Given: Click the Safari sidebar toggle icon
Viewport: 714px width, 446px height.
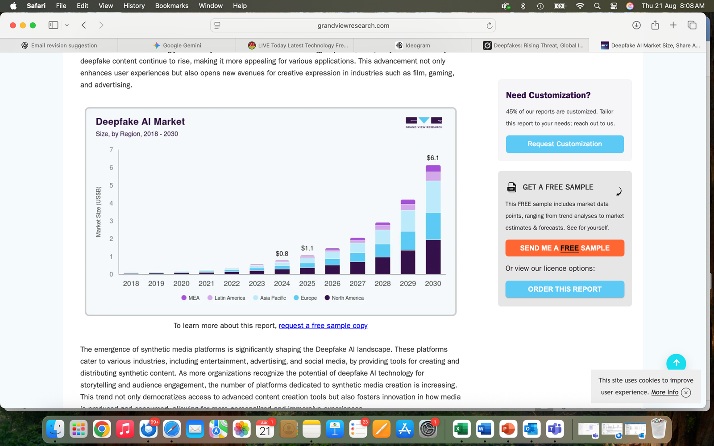Looking at the screenshot, I should click(53, 25).
